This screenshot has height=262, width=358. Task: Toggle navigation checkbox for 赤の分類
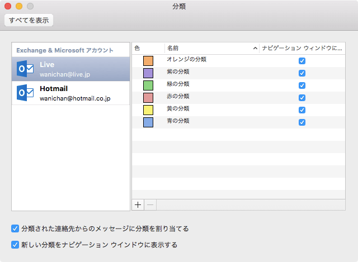coord(302,98)
